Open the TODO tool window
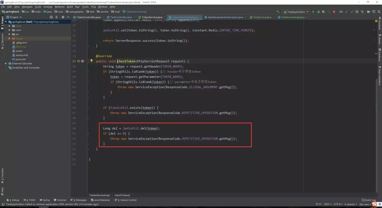The image size is (382, 208). [29, 200]
